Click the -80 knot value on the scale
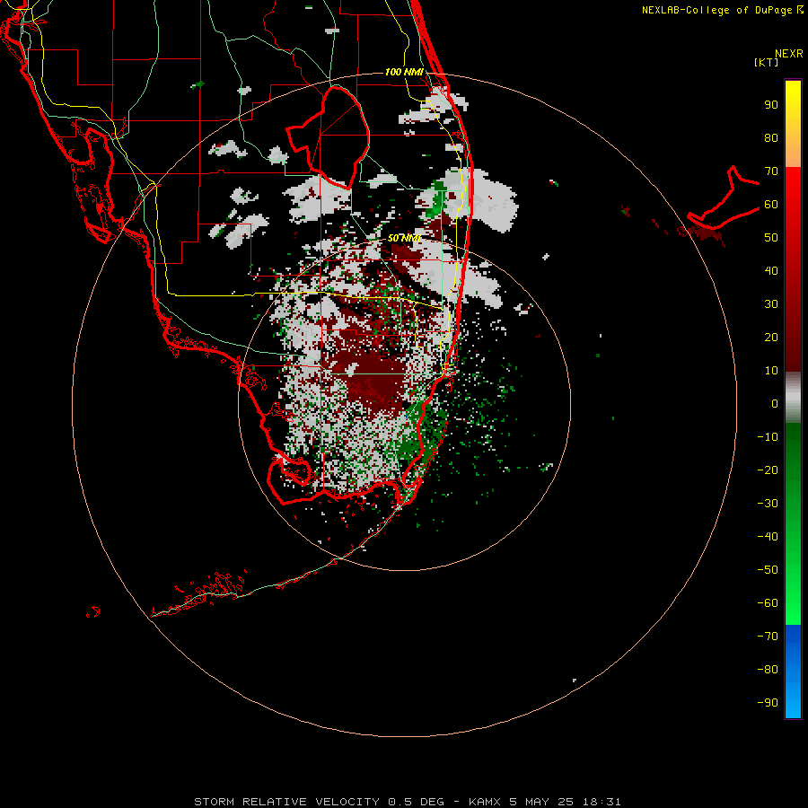808x808 pixels. click(x=768, y=670)
